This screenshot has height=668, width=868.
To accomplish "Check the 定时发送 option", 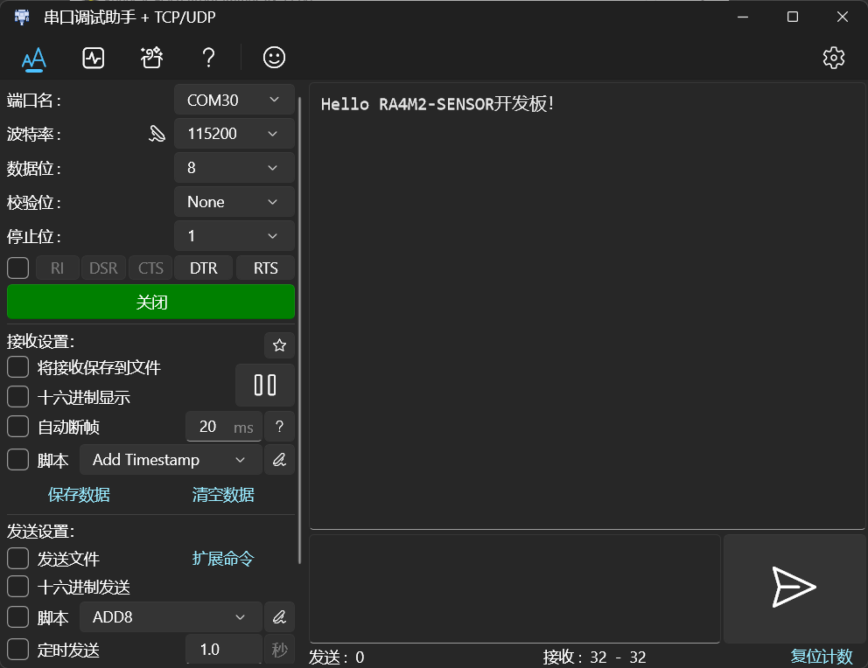I will coord(17,650).
